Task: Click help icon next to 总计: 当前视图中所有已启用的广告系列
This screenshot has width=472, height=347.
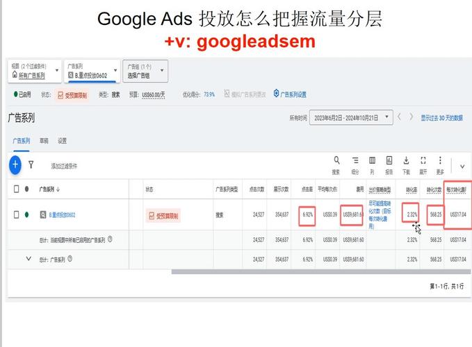Action: click(110, 239)
